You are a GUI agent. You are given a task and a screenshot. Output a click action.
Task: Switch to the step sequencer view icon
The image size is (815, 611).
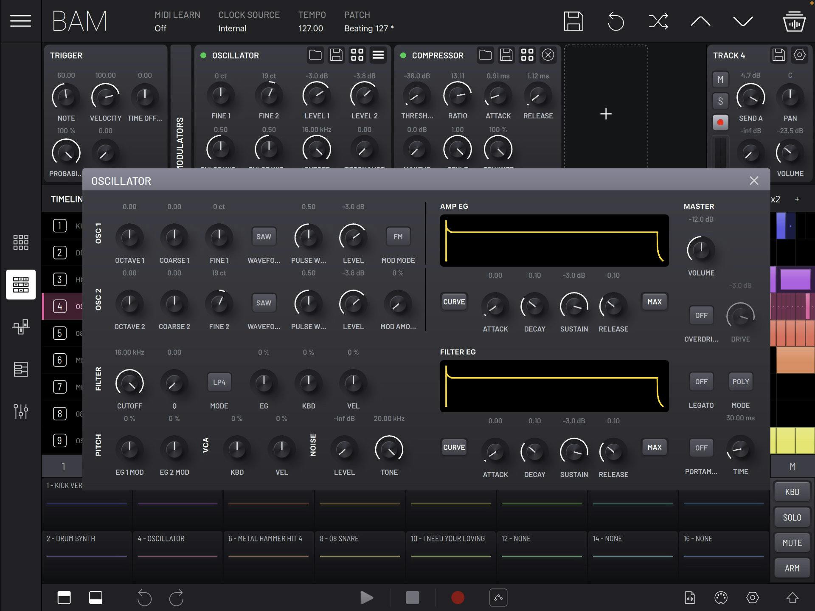pos(20,284)
